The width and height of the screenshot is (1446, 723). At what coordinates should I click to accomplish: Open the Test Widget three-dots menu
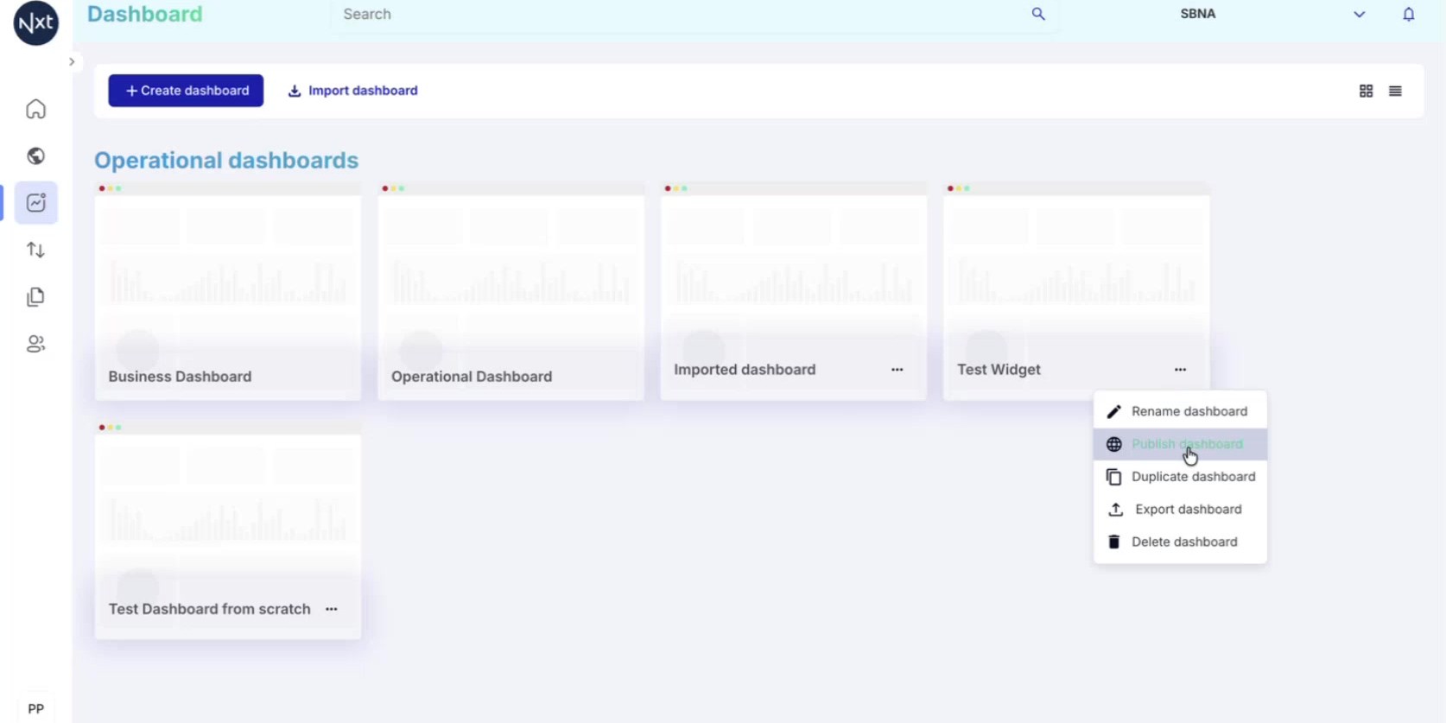point(1180,370)
